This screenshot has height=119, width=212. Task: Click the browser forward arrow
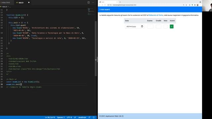pos(102,5)
